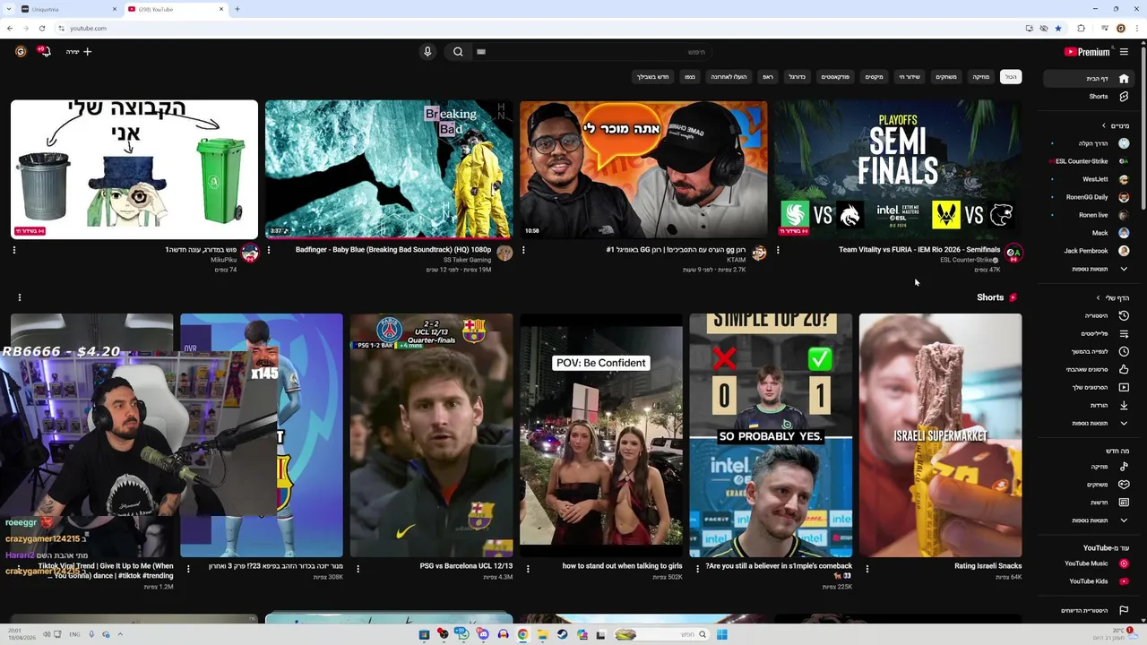Reload the page in the browser
The width and height of the screenshot is (1147, 645).
coord(41,28)
